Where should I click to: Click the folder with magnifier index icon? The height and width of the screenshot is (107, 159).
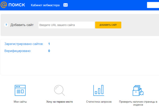[138, 90]
